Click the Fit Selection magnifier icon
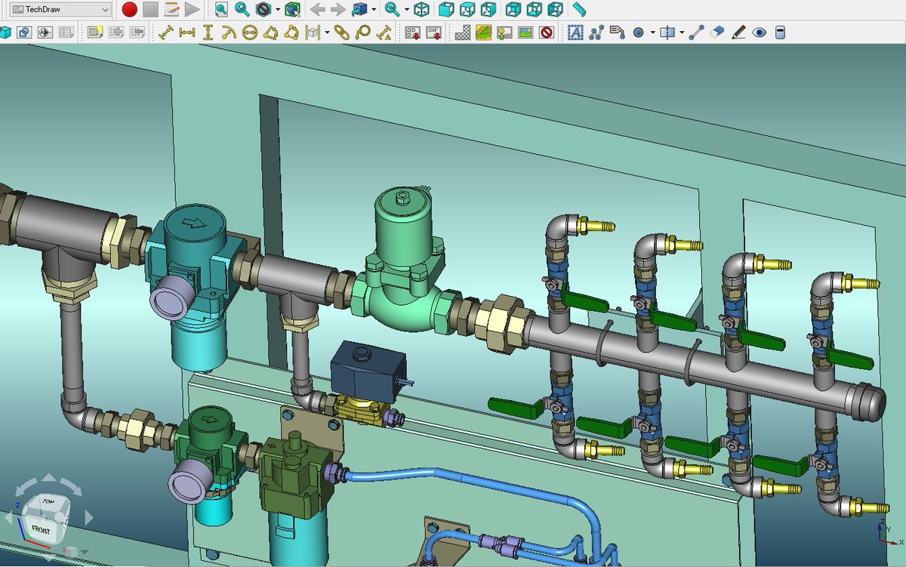 click(242, 9)
